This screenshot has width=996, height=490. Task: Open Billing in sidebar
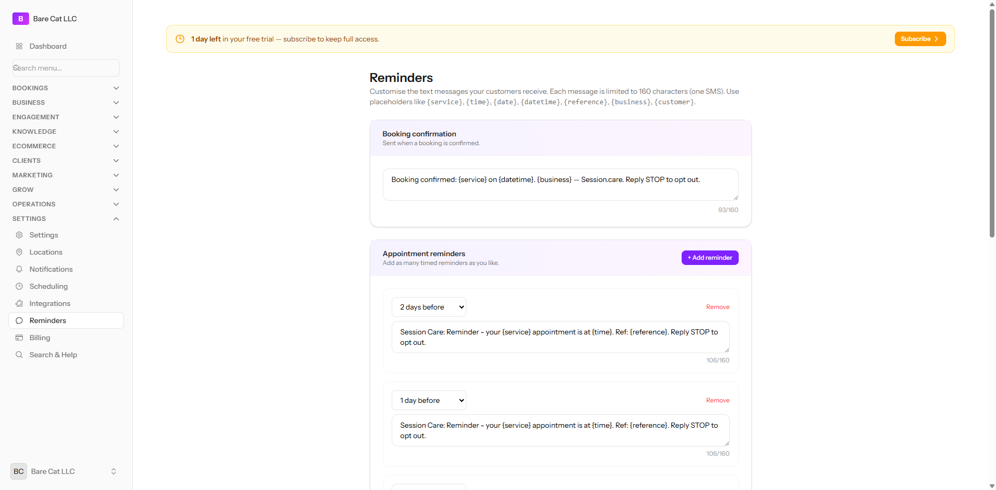[x=66, y=338]
